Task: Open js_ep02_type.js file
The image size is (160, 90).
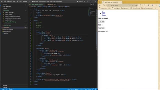Action: (x=8, y=14)
